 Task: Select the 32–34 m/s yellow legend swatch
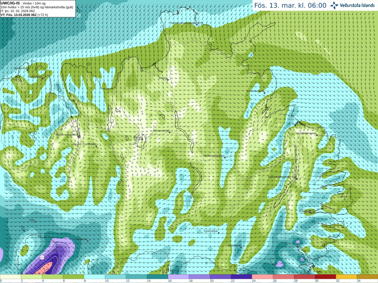point(346,277)
